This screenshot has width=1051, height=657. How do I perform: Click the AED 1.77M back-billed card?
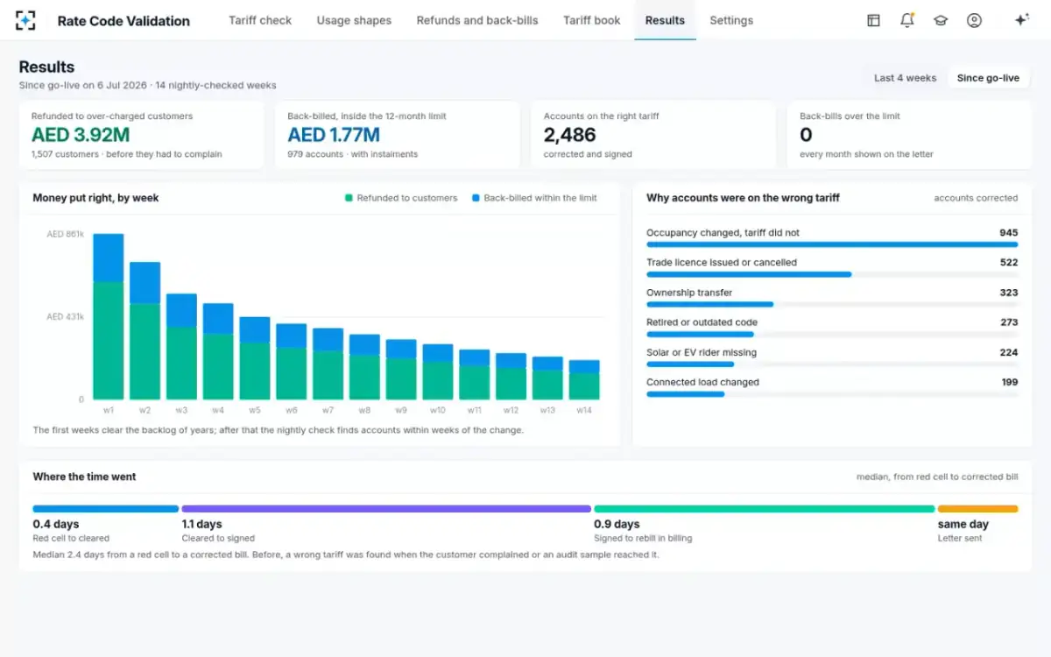point(397,135)
